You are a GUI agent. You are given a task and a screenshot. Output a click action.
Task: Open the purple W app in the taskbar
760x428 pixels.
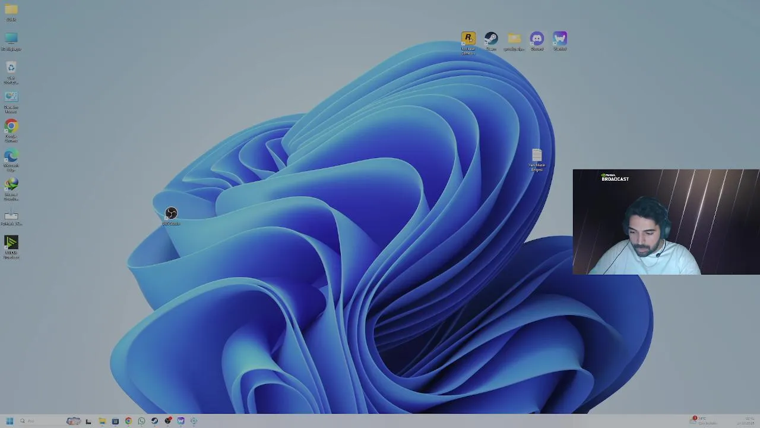pos(181,421)
